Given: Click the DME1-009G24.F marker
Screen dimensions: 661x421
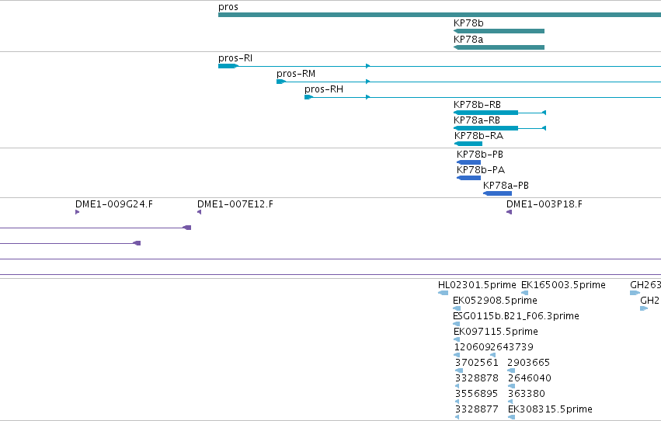Looking at the screenshot, I should [x=77, y=212].
